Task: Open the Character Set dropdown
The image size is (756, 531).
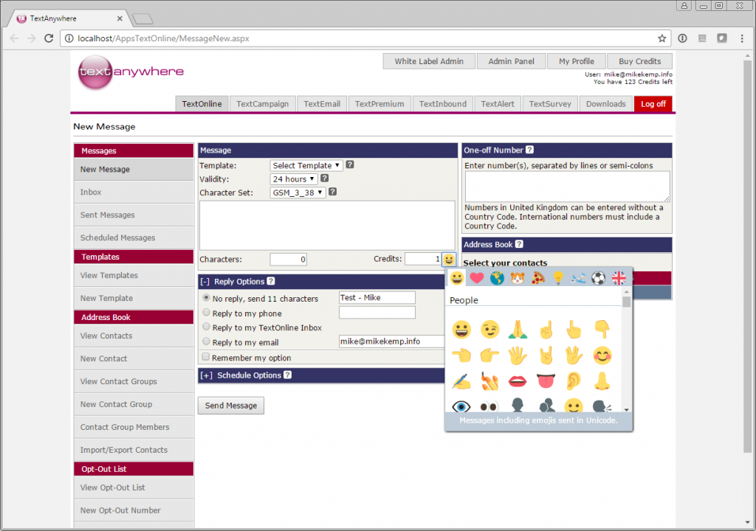Action: (x=298, y=192)
